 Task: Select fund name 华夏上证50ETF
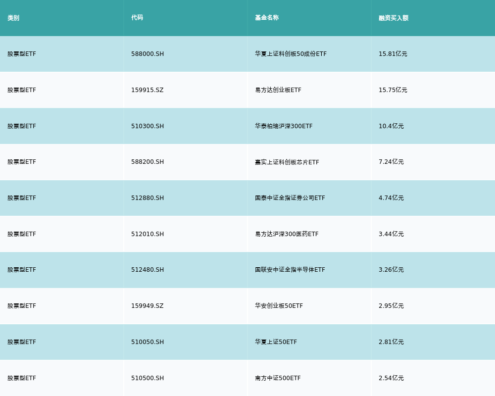276,342
